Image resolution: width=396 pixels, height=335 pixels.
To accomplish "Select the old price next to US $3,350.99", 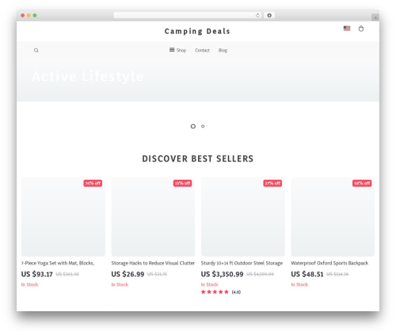I will [x=260, y=274].
